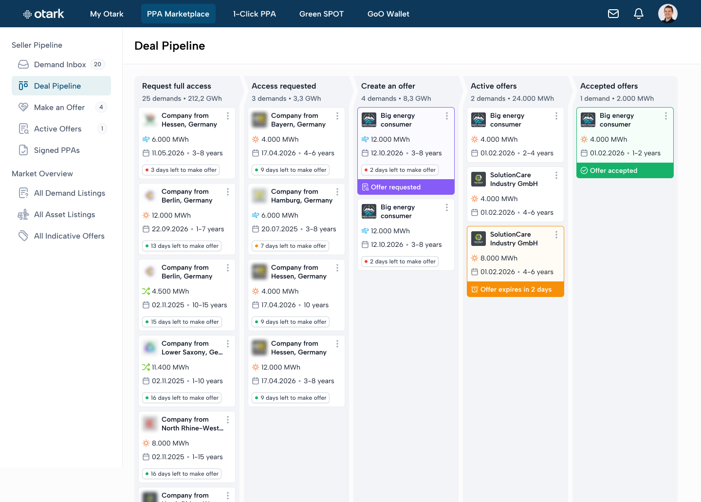Screen dimensions: 701x502
Task: Open the kebab menu on the accepted Big energy consumer card
Action: tap(666, 116)
